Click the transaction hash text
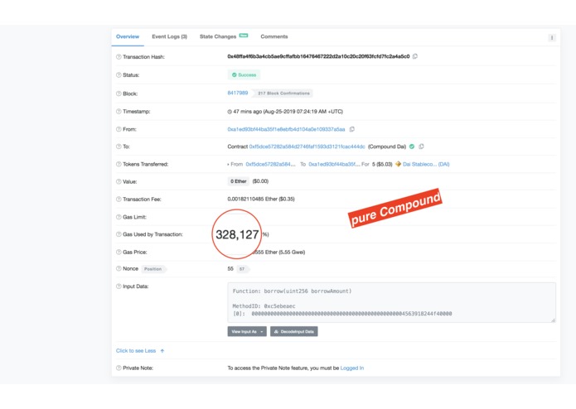The image size is (576, 409). pos(318,56)
